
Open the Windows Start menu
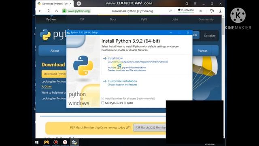coord(37,142)
